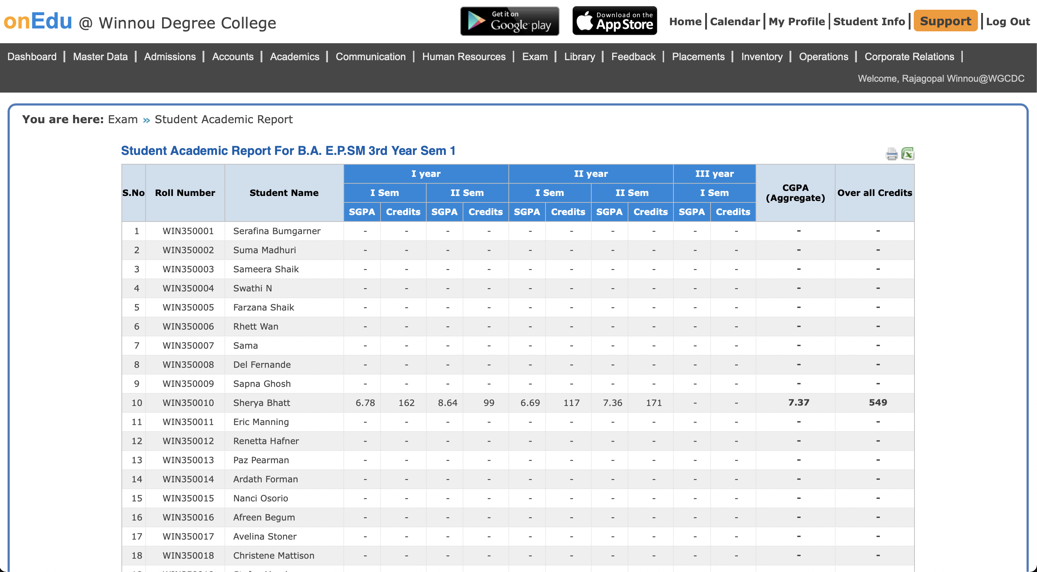Image resolution: width=1037 pixels, height=572 pixels.
Task: Open the Corporate Relations menu
Action: click(909, 57)
